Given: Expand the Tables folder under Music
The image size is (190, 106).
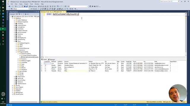Looking at the screenshot, I should click(16, 45).
